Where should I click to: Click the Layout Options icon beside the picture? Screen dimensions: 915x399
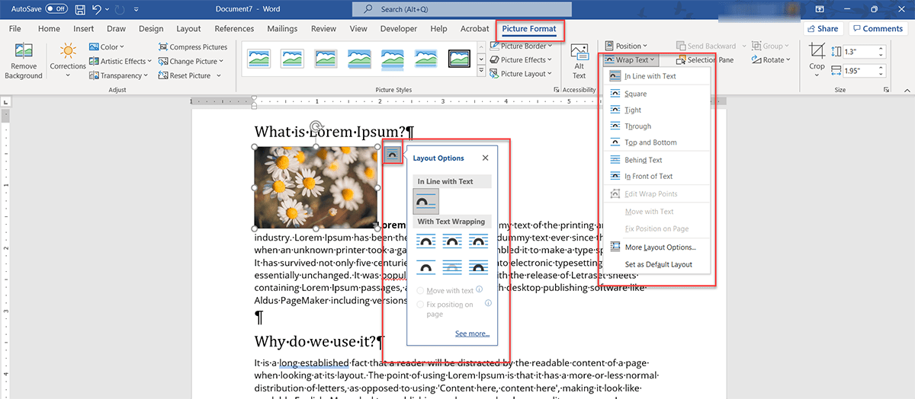[x=392, y=154]
